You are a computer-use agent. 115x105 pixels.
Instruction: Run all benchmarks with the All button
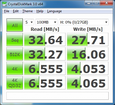point(15,25)
